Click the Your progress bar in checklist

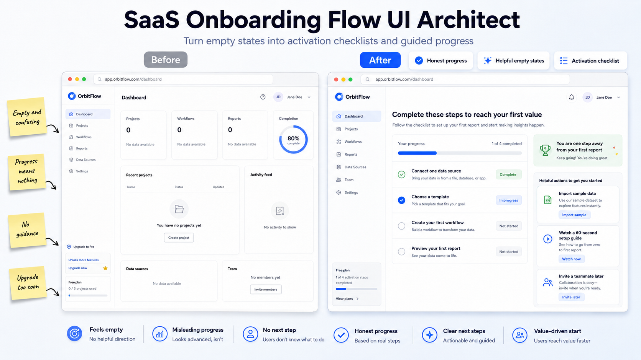point(460,153)
